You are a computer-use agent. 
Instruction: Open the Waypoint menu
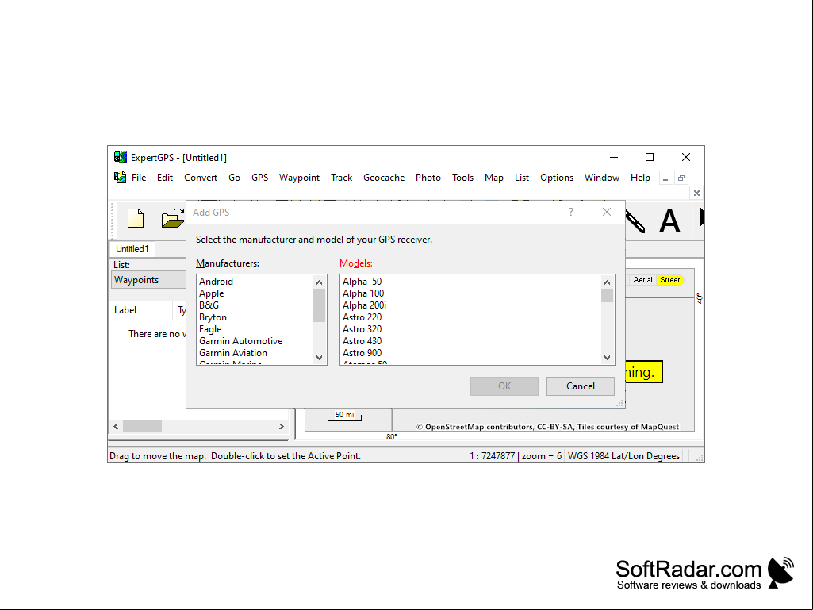299,178
